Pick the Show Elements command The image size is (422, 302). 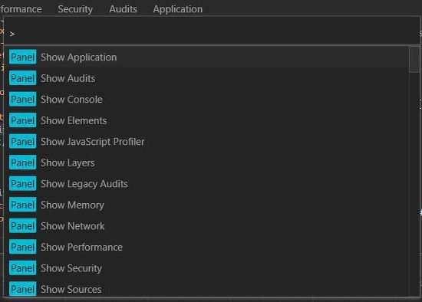point(206,120)
